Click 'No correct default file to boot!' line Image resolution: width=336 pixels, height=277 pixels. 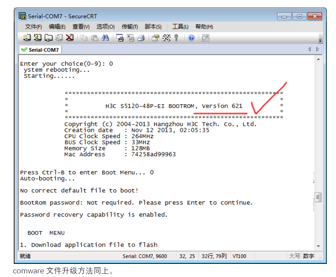[x=79, y=190]
